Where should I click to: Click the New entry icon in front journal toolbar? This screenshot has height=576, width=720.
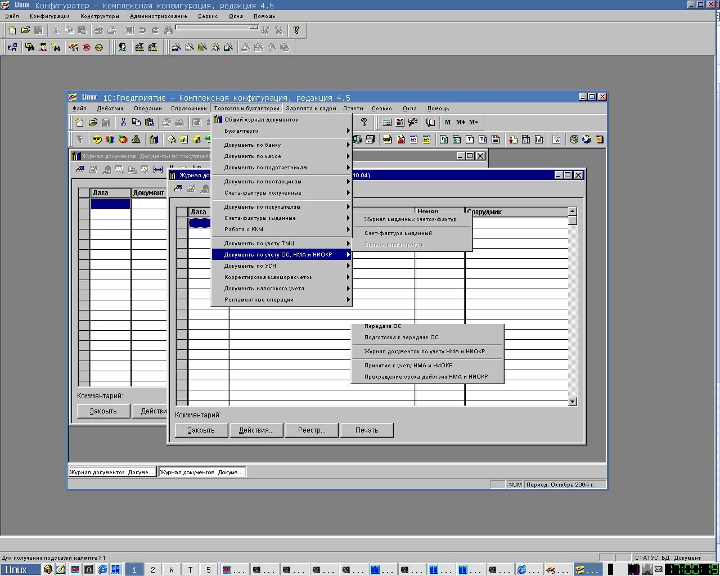(178, 188)
